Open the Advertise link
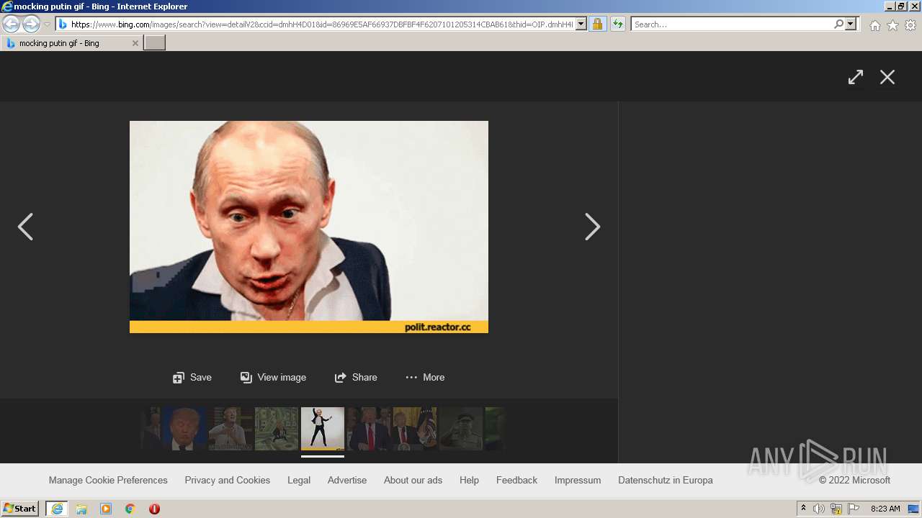 point(347,480)
